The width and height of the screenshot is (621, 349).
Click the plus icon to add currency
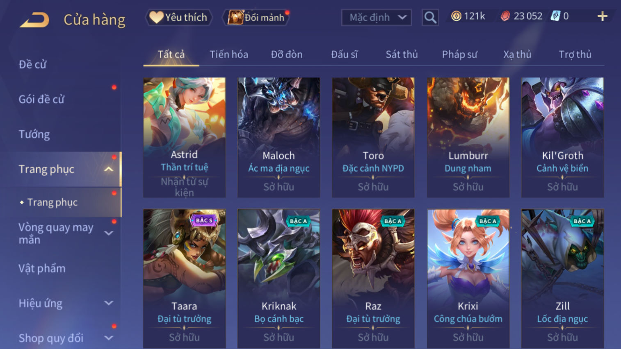[x=602, y=16]
